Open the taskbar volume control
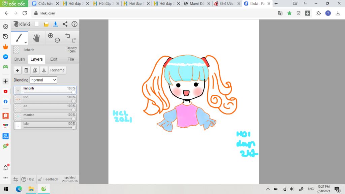345x194 pixels. [292, 189]
